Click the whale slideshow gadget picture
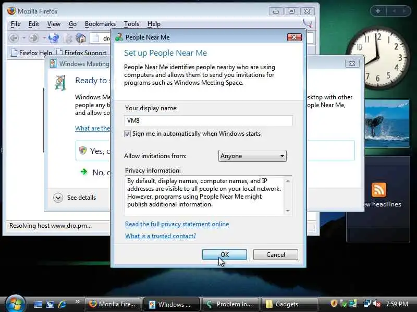This screenshot has height=312, width=417. (387, 123)
